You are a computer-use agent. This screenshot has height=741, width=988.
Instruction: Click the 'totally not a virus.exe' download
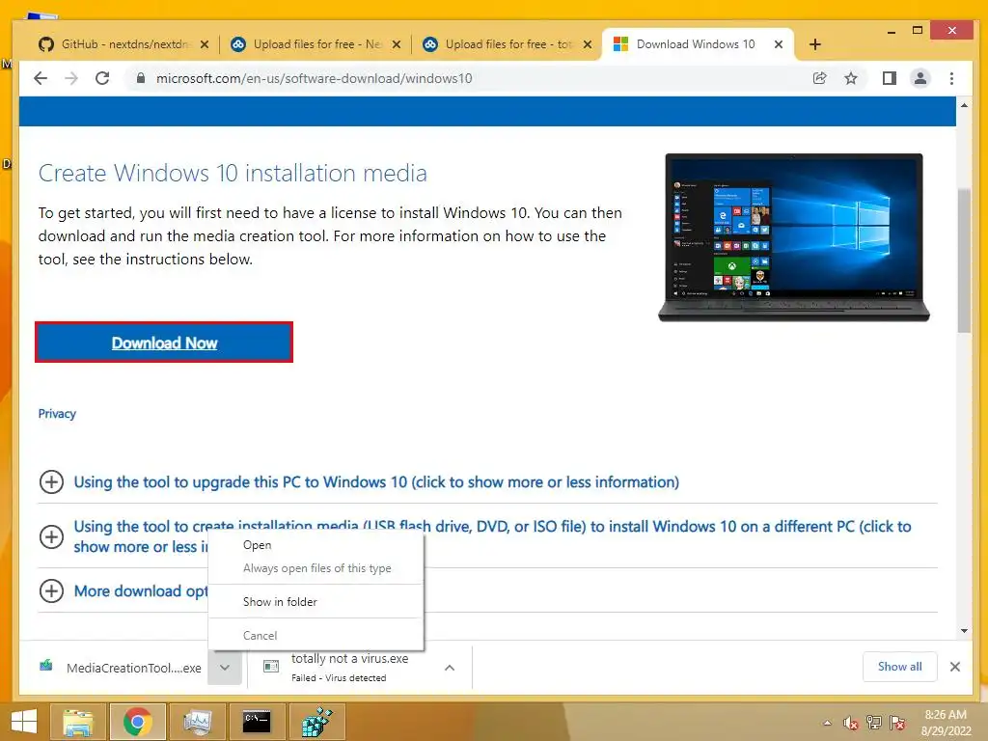(343, 668)
